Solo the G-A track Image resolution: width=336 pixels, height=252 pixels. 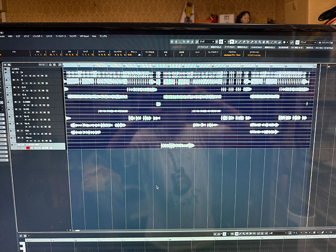pyautogui.click(x=19, y=95)
